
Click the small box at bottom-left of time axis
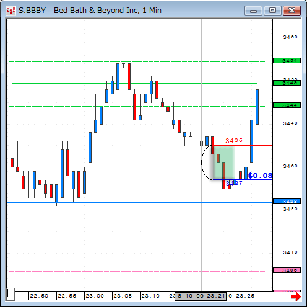[x=11, y=294]
